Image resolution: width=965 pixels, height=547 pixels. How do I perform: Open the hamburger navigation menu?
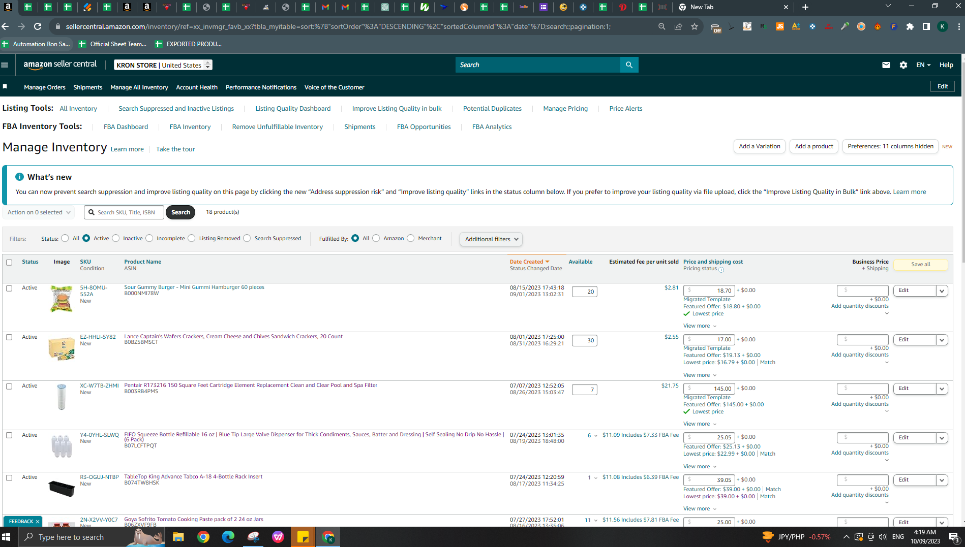[x=5, y=65]
